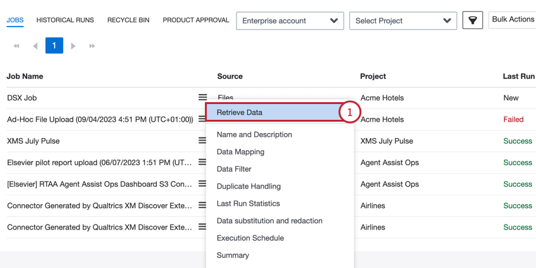Choose Data Mapping menu option
536x268 pixels.
click(x=240, y=152)
